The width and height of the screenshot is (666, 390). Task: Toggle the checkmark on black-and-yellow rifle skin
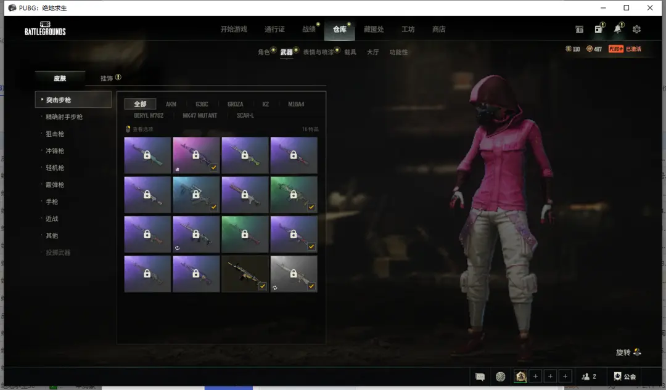click(x=263, y=286)
